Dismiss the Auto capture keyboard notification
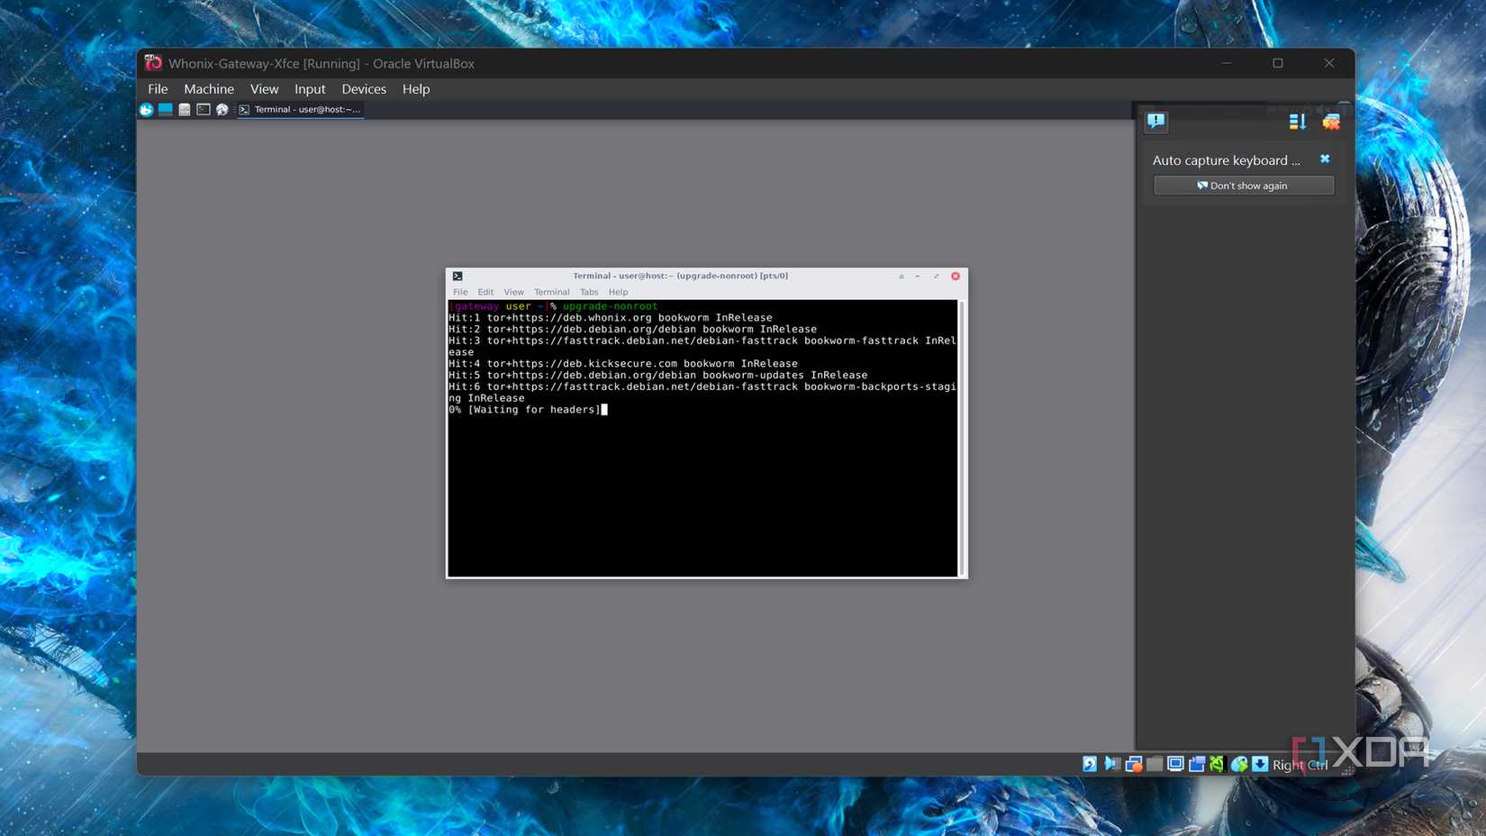This screenshot has width=1486, height=836. (1325, 159)
